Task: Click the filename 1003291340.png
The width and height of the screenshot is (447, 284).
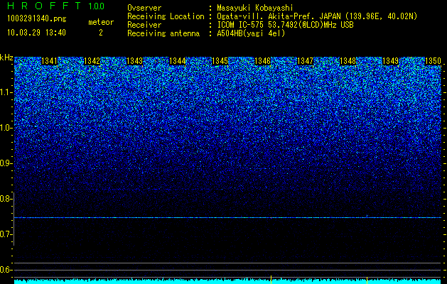Action: coord(37,18)
